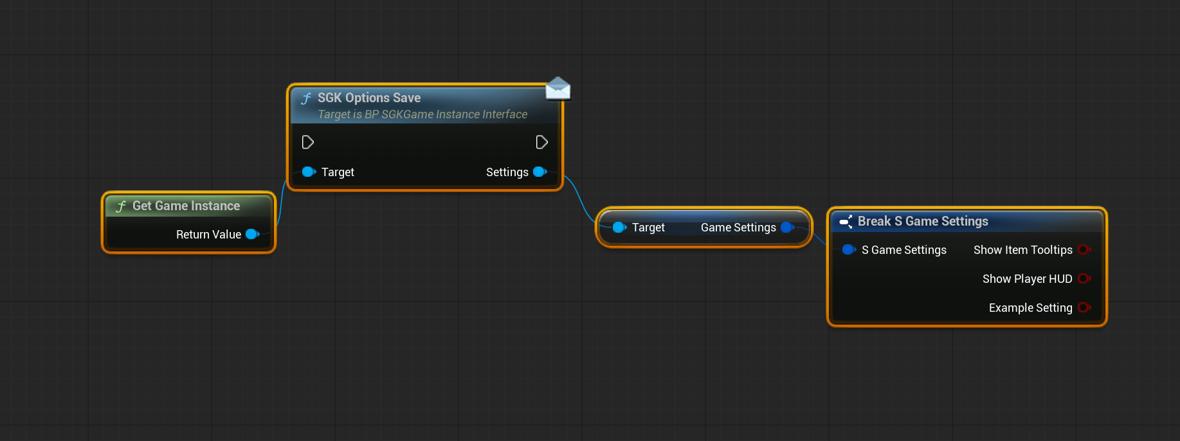Click the S Game Settings input pin
1180x441 pixels.
(849, 249)
